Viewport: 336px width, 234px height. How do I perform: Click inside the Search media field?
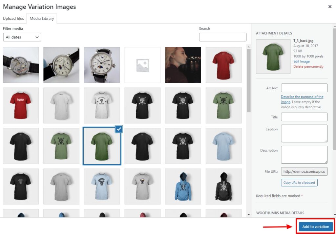coord(222,37)
